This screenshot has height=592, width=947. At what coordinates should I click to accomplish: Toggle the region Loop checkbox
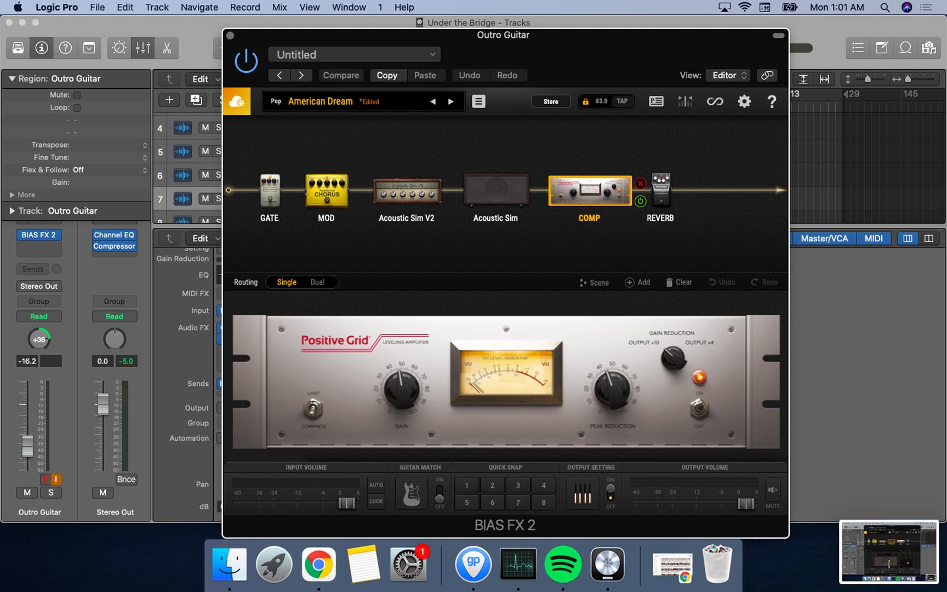(77, 107)
